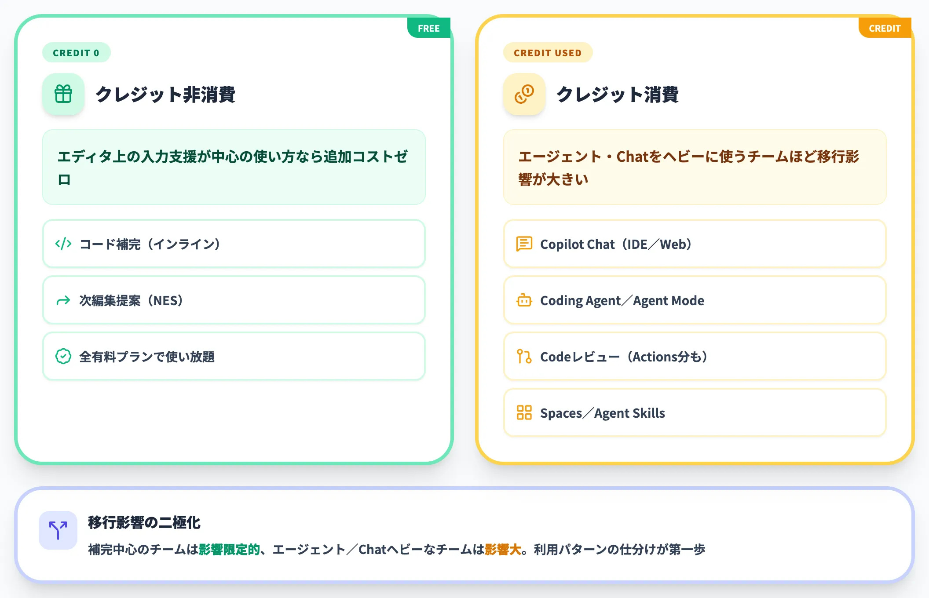
Task: Select the key icon for Codeレビュー
Action: 523,357
